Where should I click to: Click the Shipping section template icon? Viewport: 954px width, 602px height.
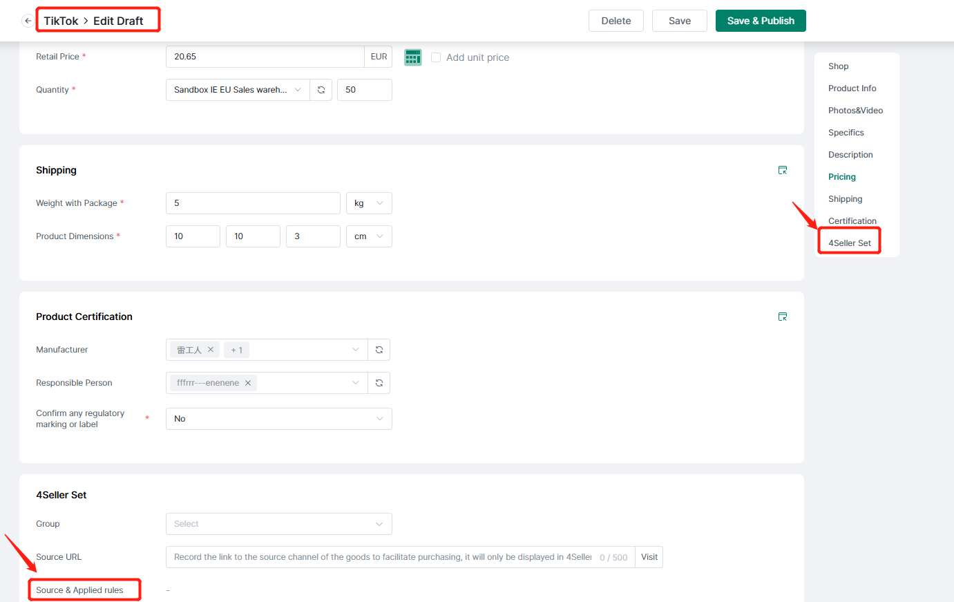[x=783, y=170]
